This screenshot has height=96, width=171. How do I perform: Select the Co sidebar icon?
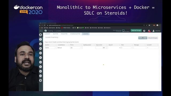40,62
